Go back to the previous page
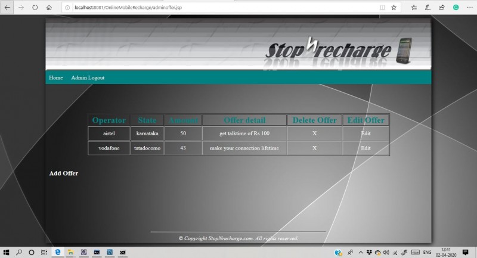The width and height of the screenshot is (477, 258). tap(7, 8)
